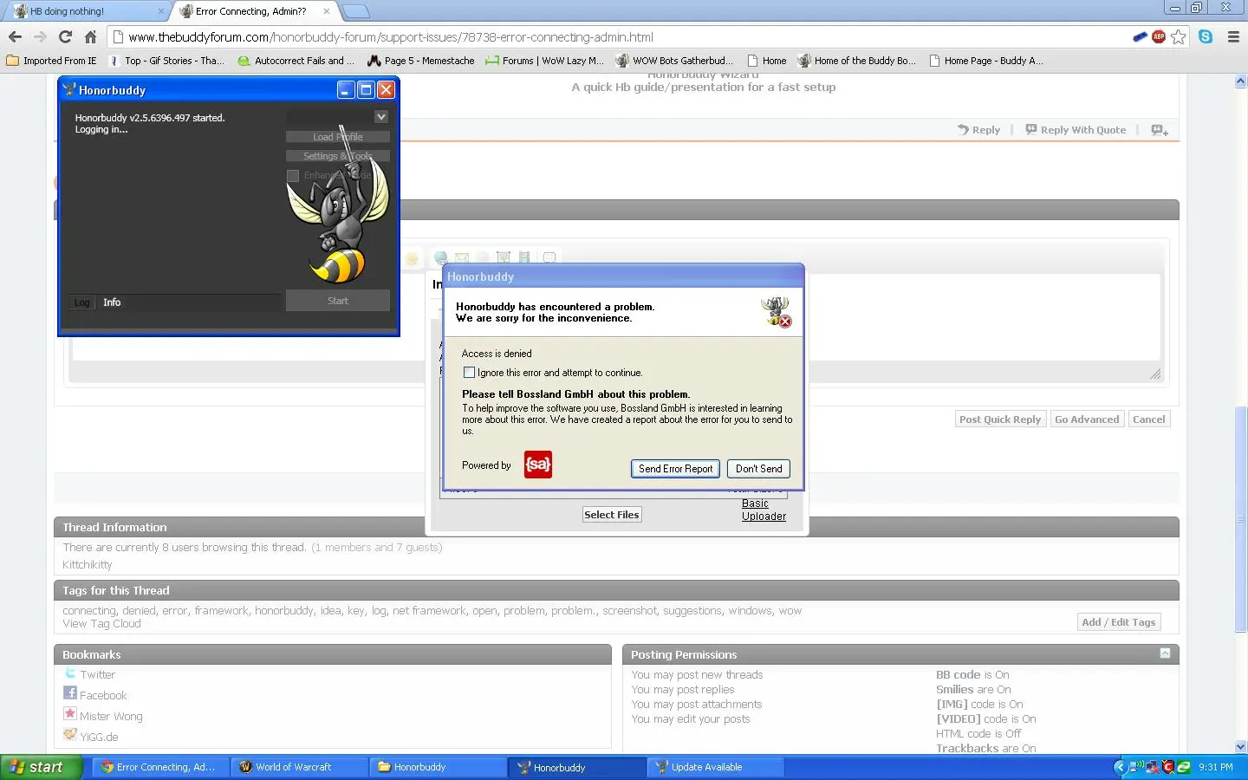
Task: Open Settings & Tools in Honorbuddy
Action: 338,156
